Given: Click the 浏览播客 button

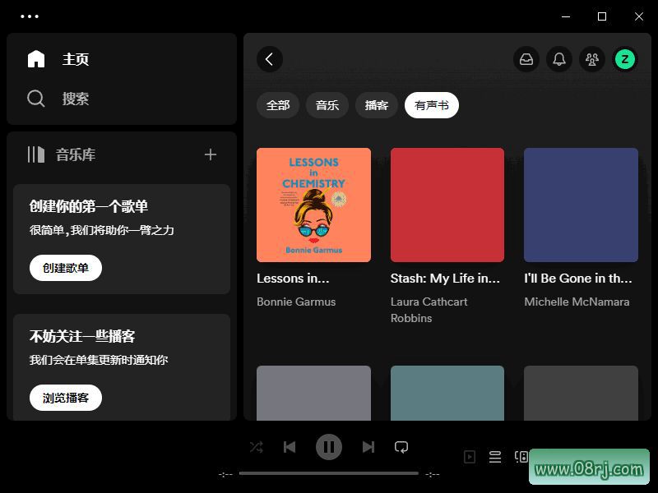Looking at the screenshot, I should (x=65, y=397).
